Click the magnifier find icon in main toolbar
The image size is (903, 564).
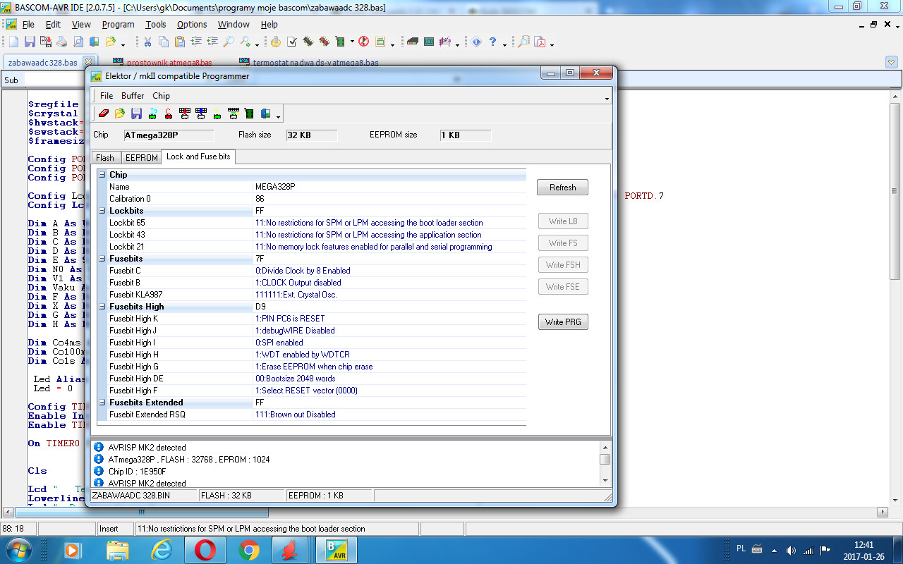(229, 42)
